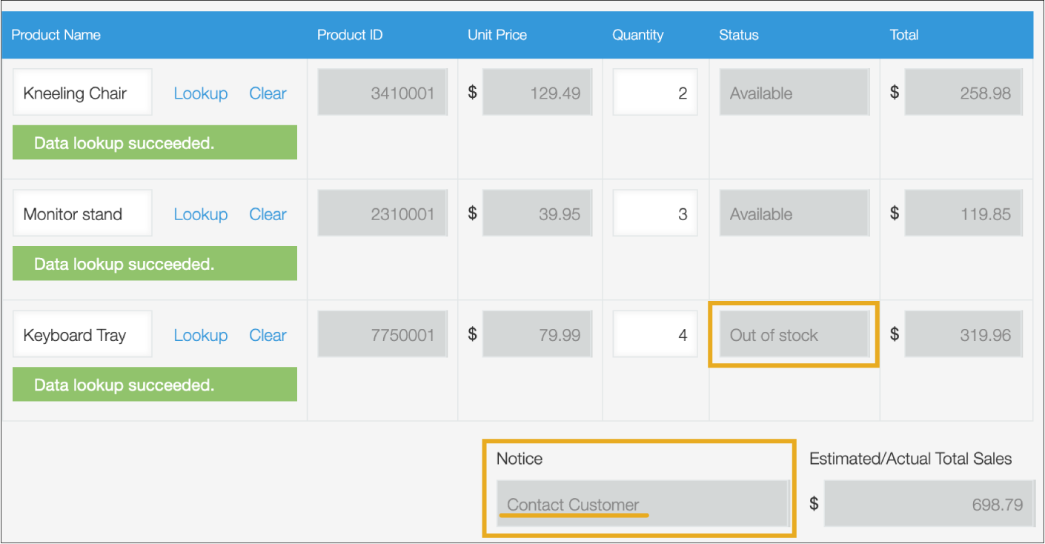Select quantity field showing 3

(655, 213)
